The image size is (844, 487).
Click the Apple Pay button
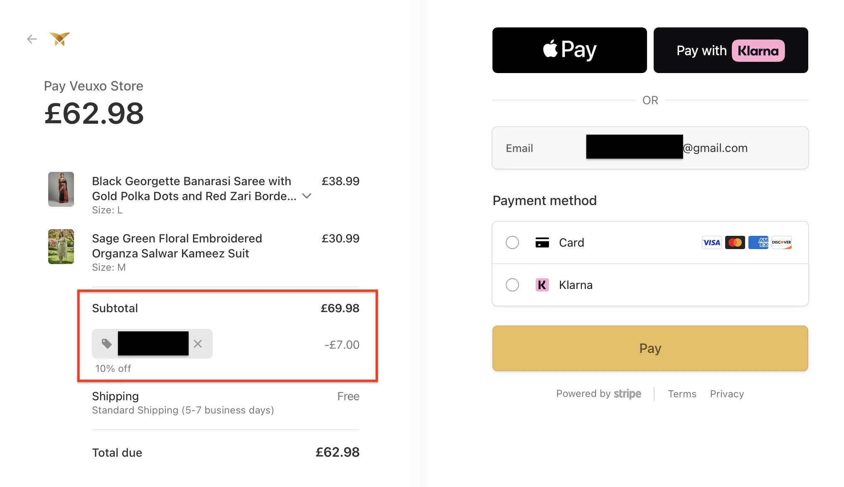pyautogui.click(x=569, y=50)
